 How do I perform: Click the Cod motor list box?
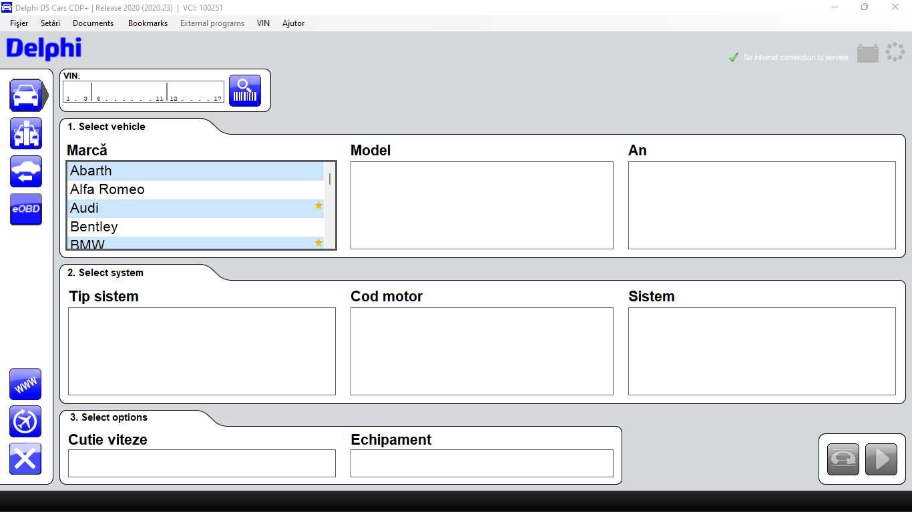(481, 351)
